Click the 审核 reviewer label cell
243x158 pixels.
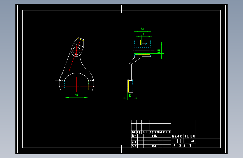(134, 143)
